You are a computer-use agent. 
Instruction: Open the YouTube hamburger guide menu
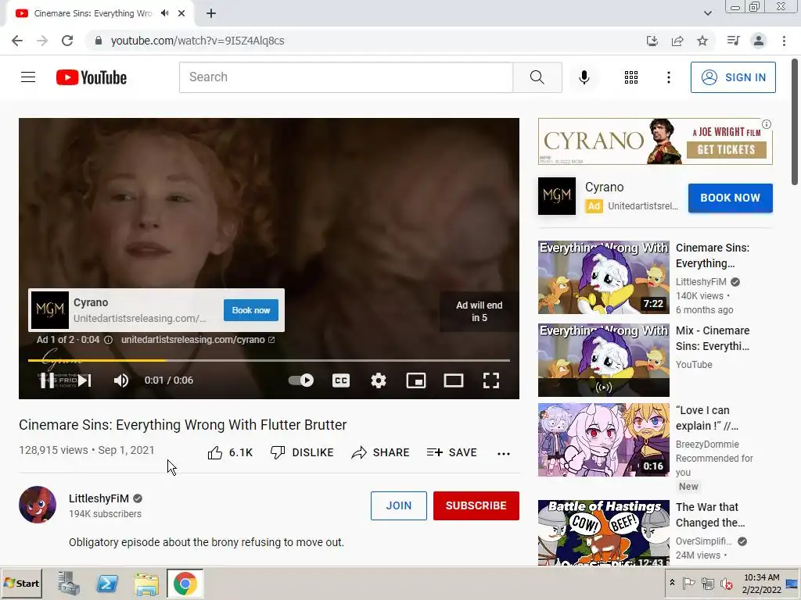pos(28,77)
